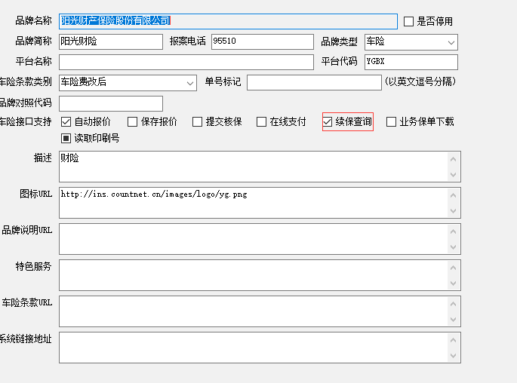
Task: Uncheck the 自动报价 checkbox
Action: coord(66,122)
